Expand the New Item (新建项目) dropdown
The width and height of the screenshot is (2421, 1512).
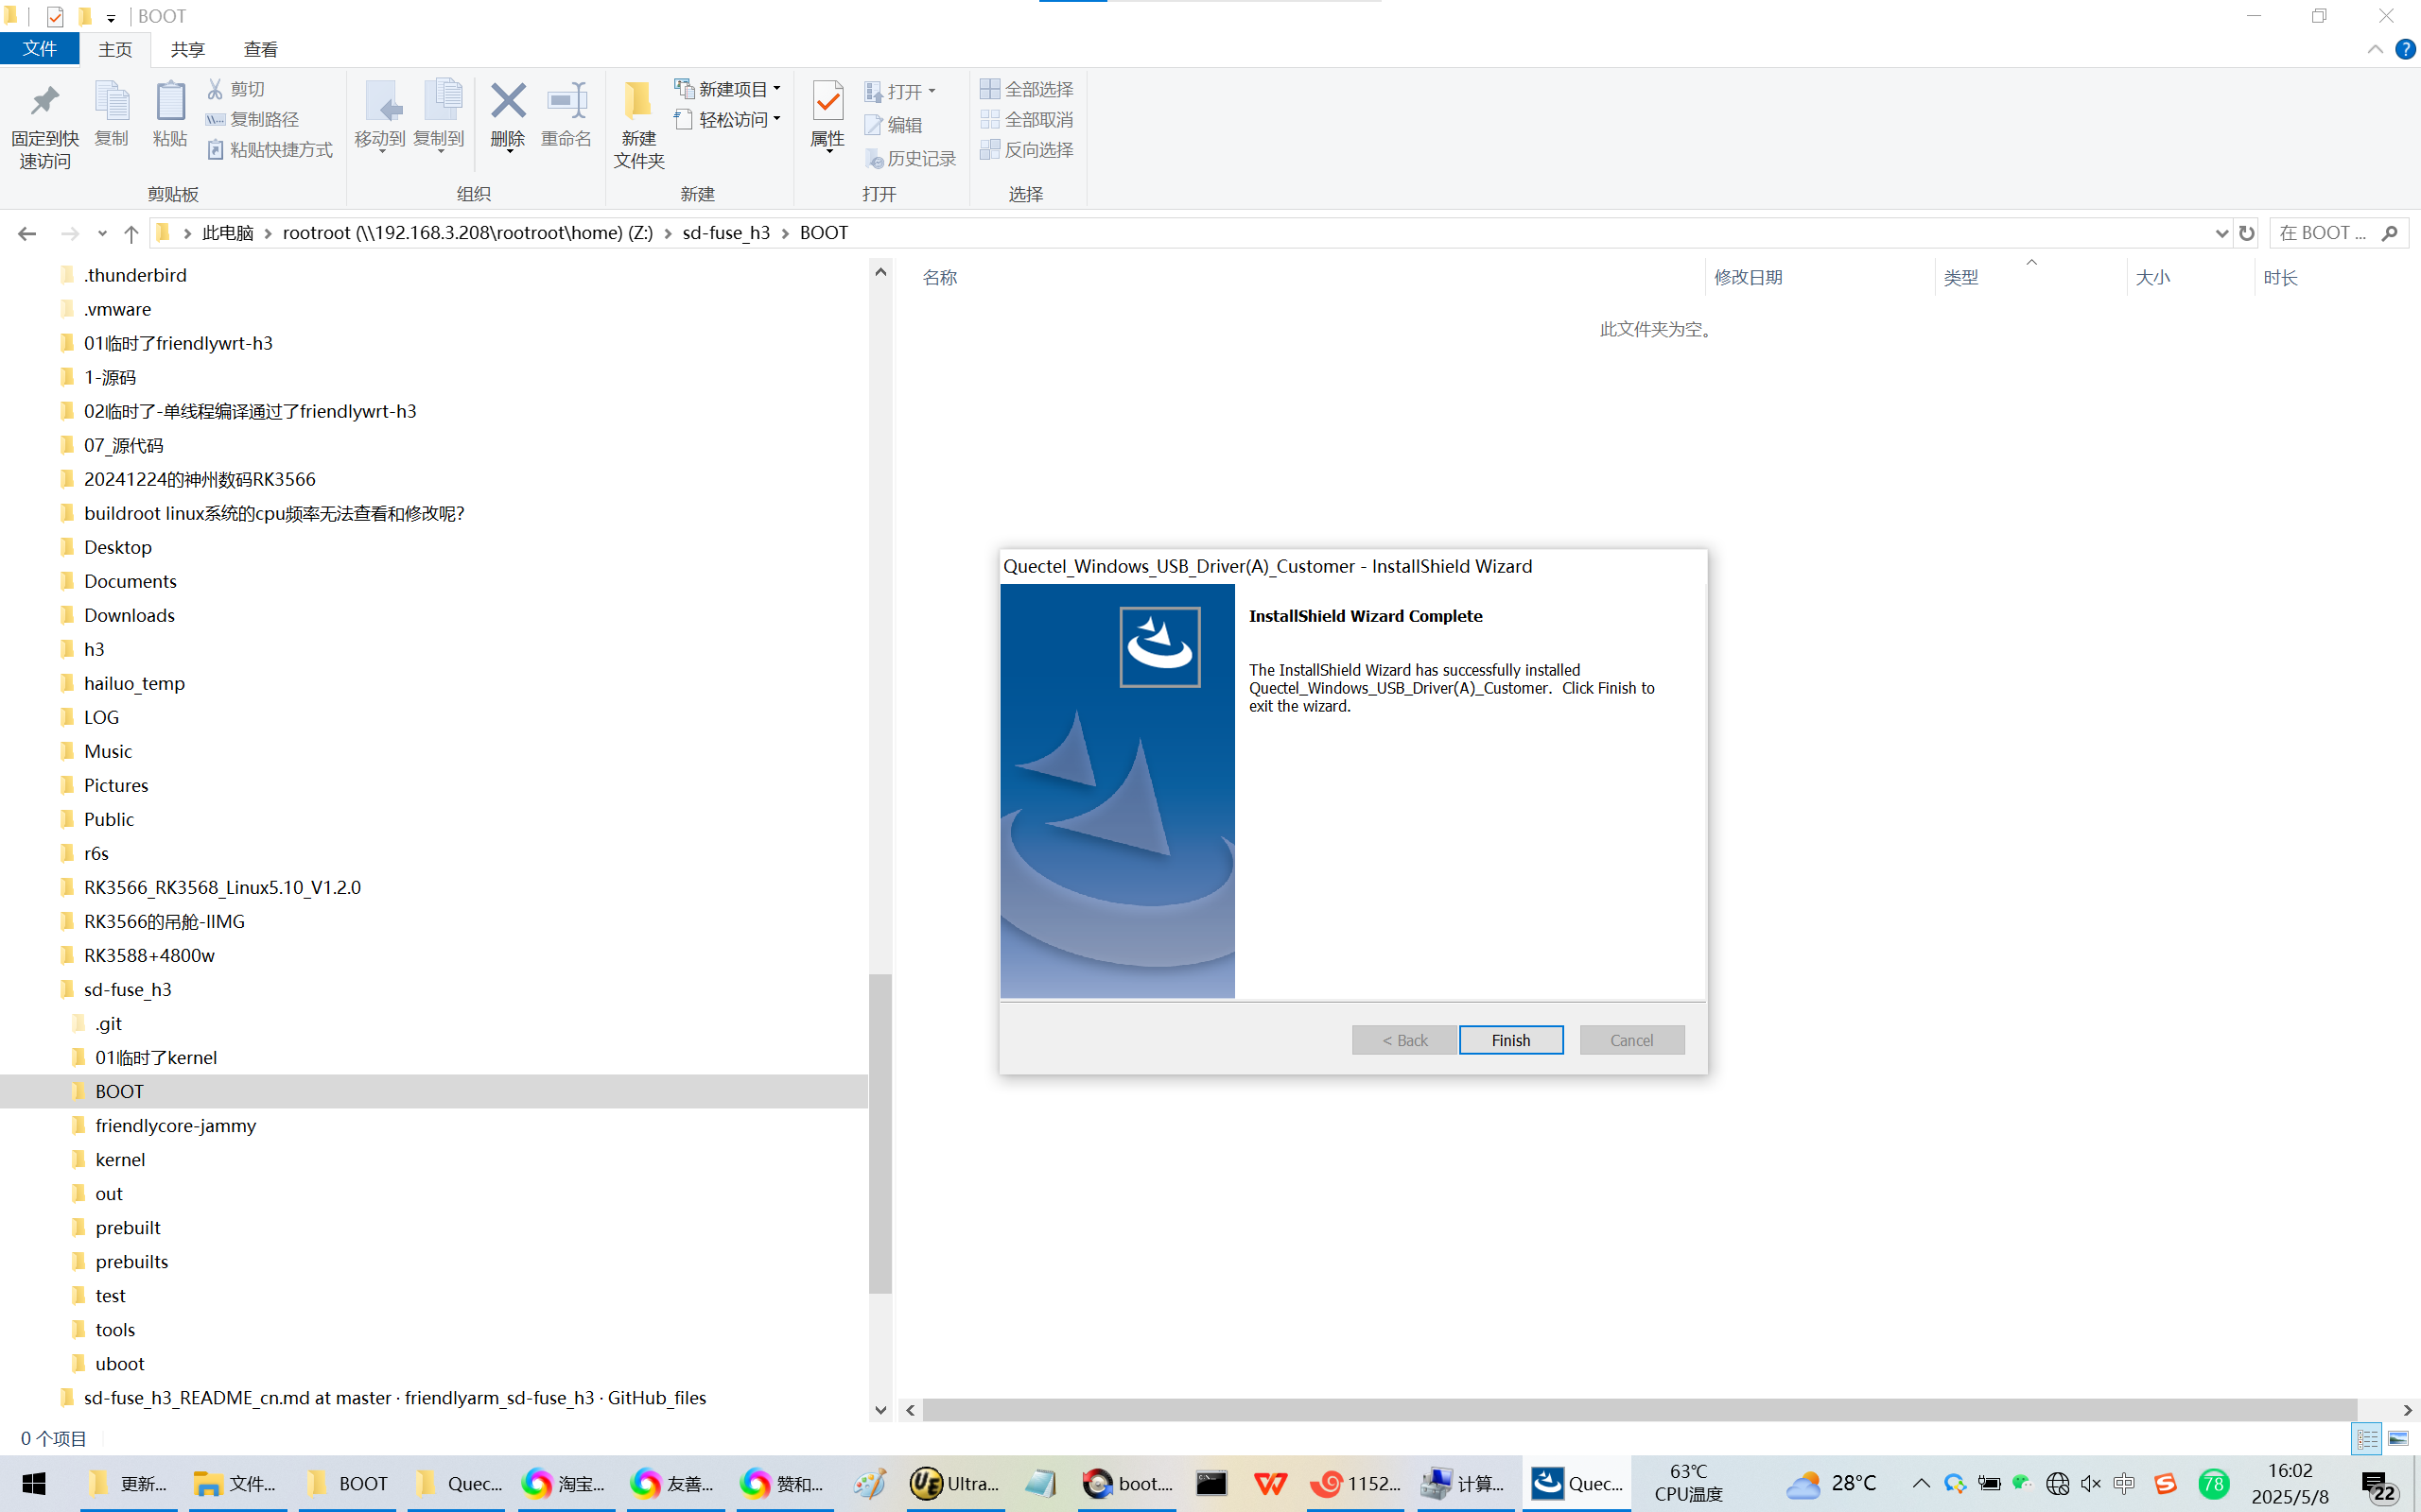click(777, 89)
